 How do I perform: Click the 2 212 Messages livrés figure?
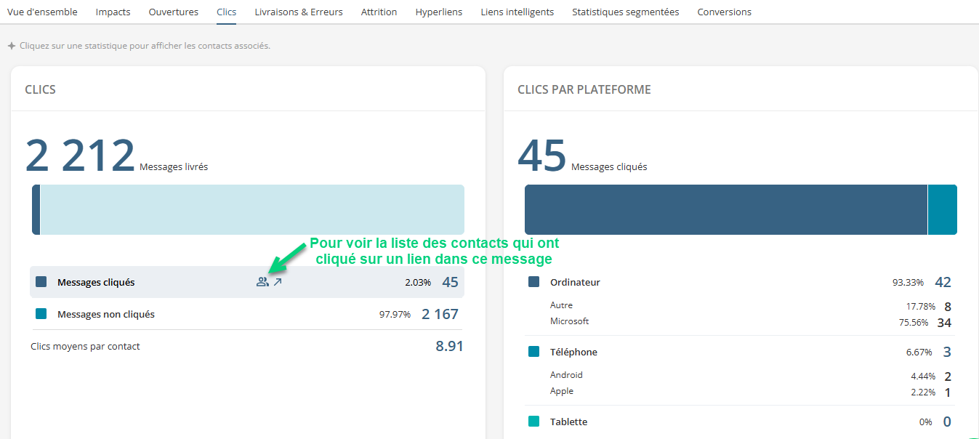(x=80, y=156)
